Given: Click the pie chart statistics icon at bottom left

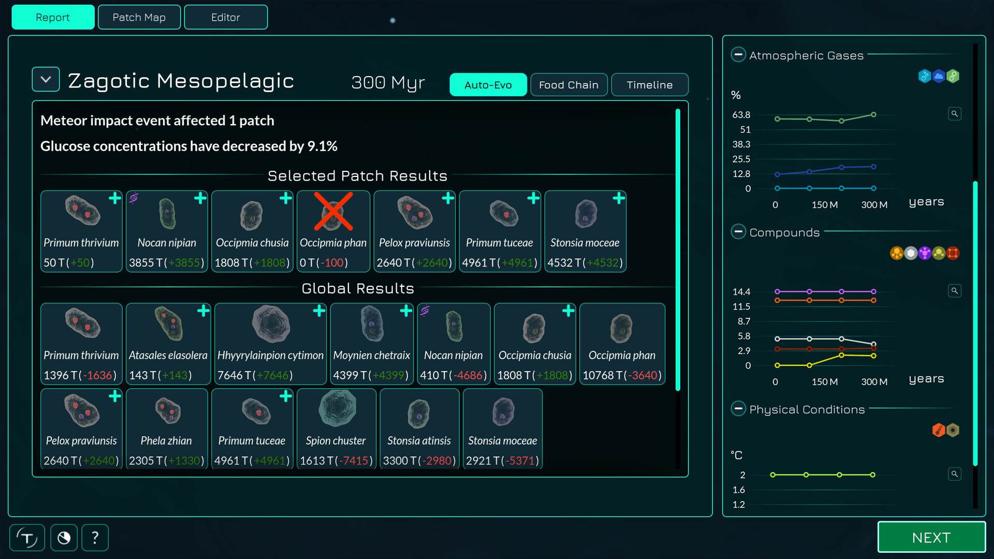Looking at the screenshot, I should [64, 538].
